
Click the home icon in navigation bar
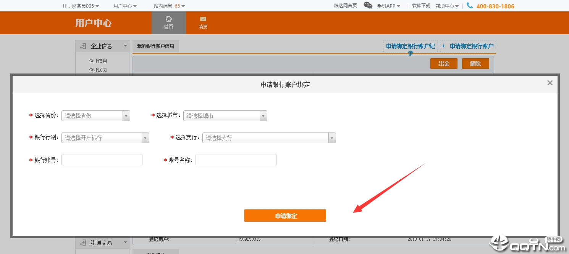click(x=168, y=19)
